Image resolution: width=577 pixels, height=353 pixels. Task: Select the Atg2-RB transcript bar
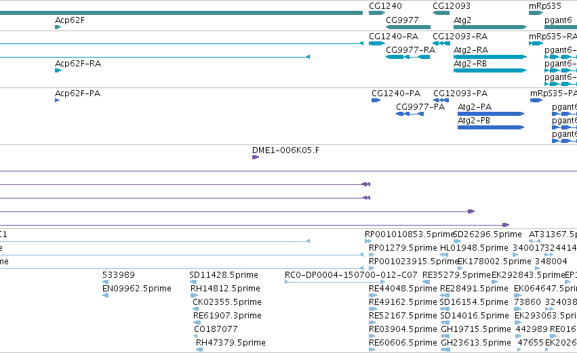(x=490, y=70)
